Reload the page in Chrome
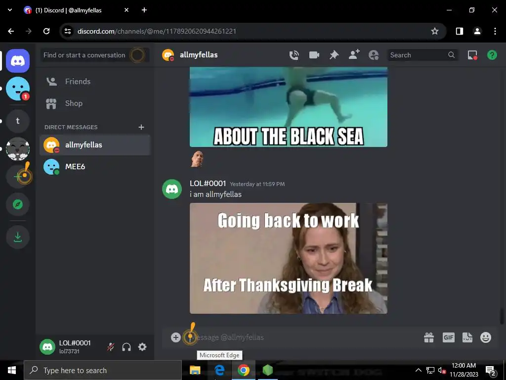The image size is (506, 380). [x=46, y=31]
